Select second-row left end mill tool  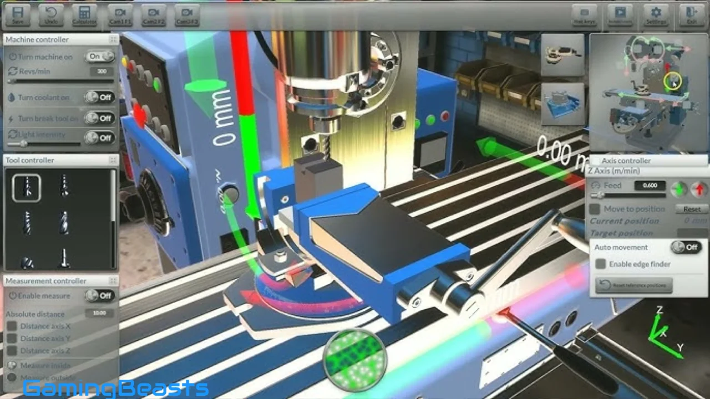point(27,222)
